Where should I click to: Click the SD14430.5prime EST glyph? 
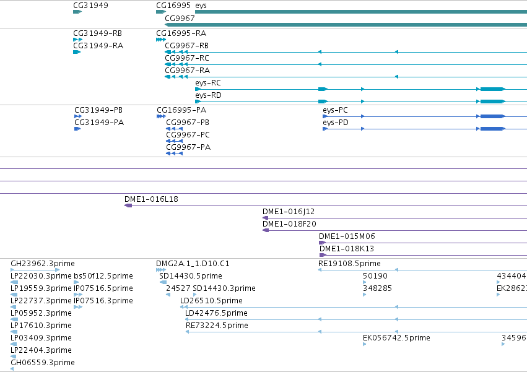coord(163,282)
